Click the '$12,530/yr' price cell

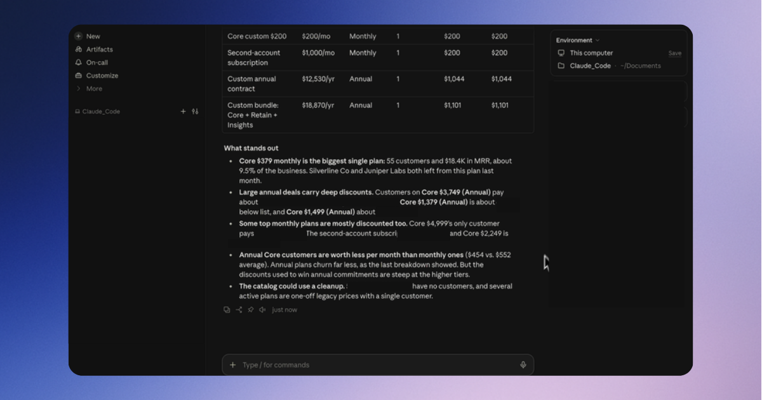click(x=318, y=79)
